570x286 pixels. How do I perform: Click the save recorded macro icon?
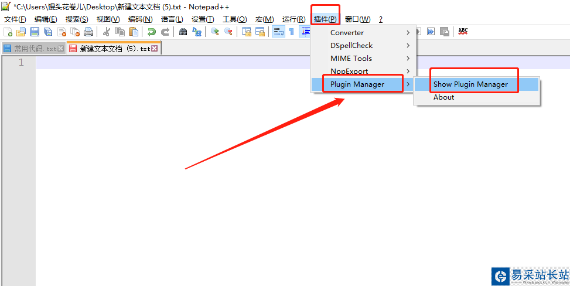pos(444,32)
